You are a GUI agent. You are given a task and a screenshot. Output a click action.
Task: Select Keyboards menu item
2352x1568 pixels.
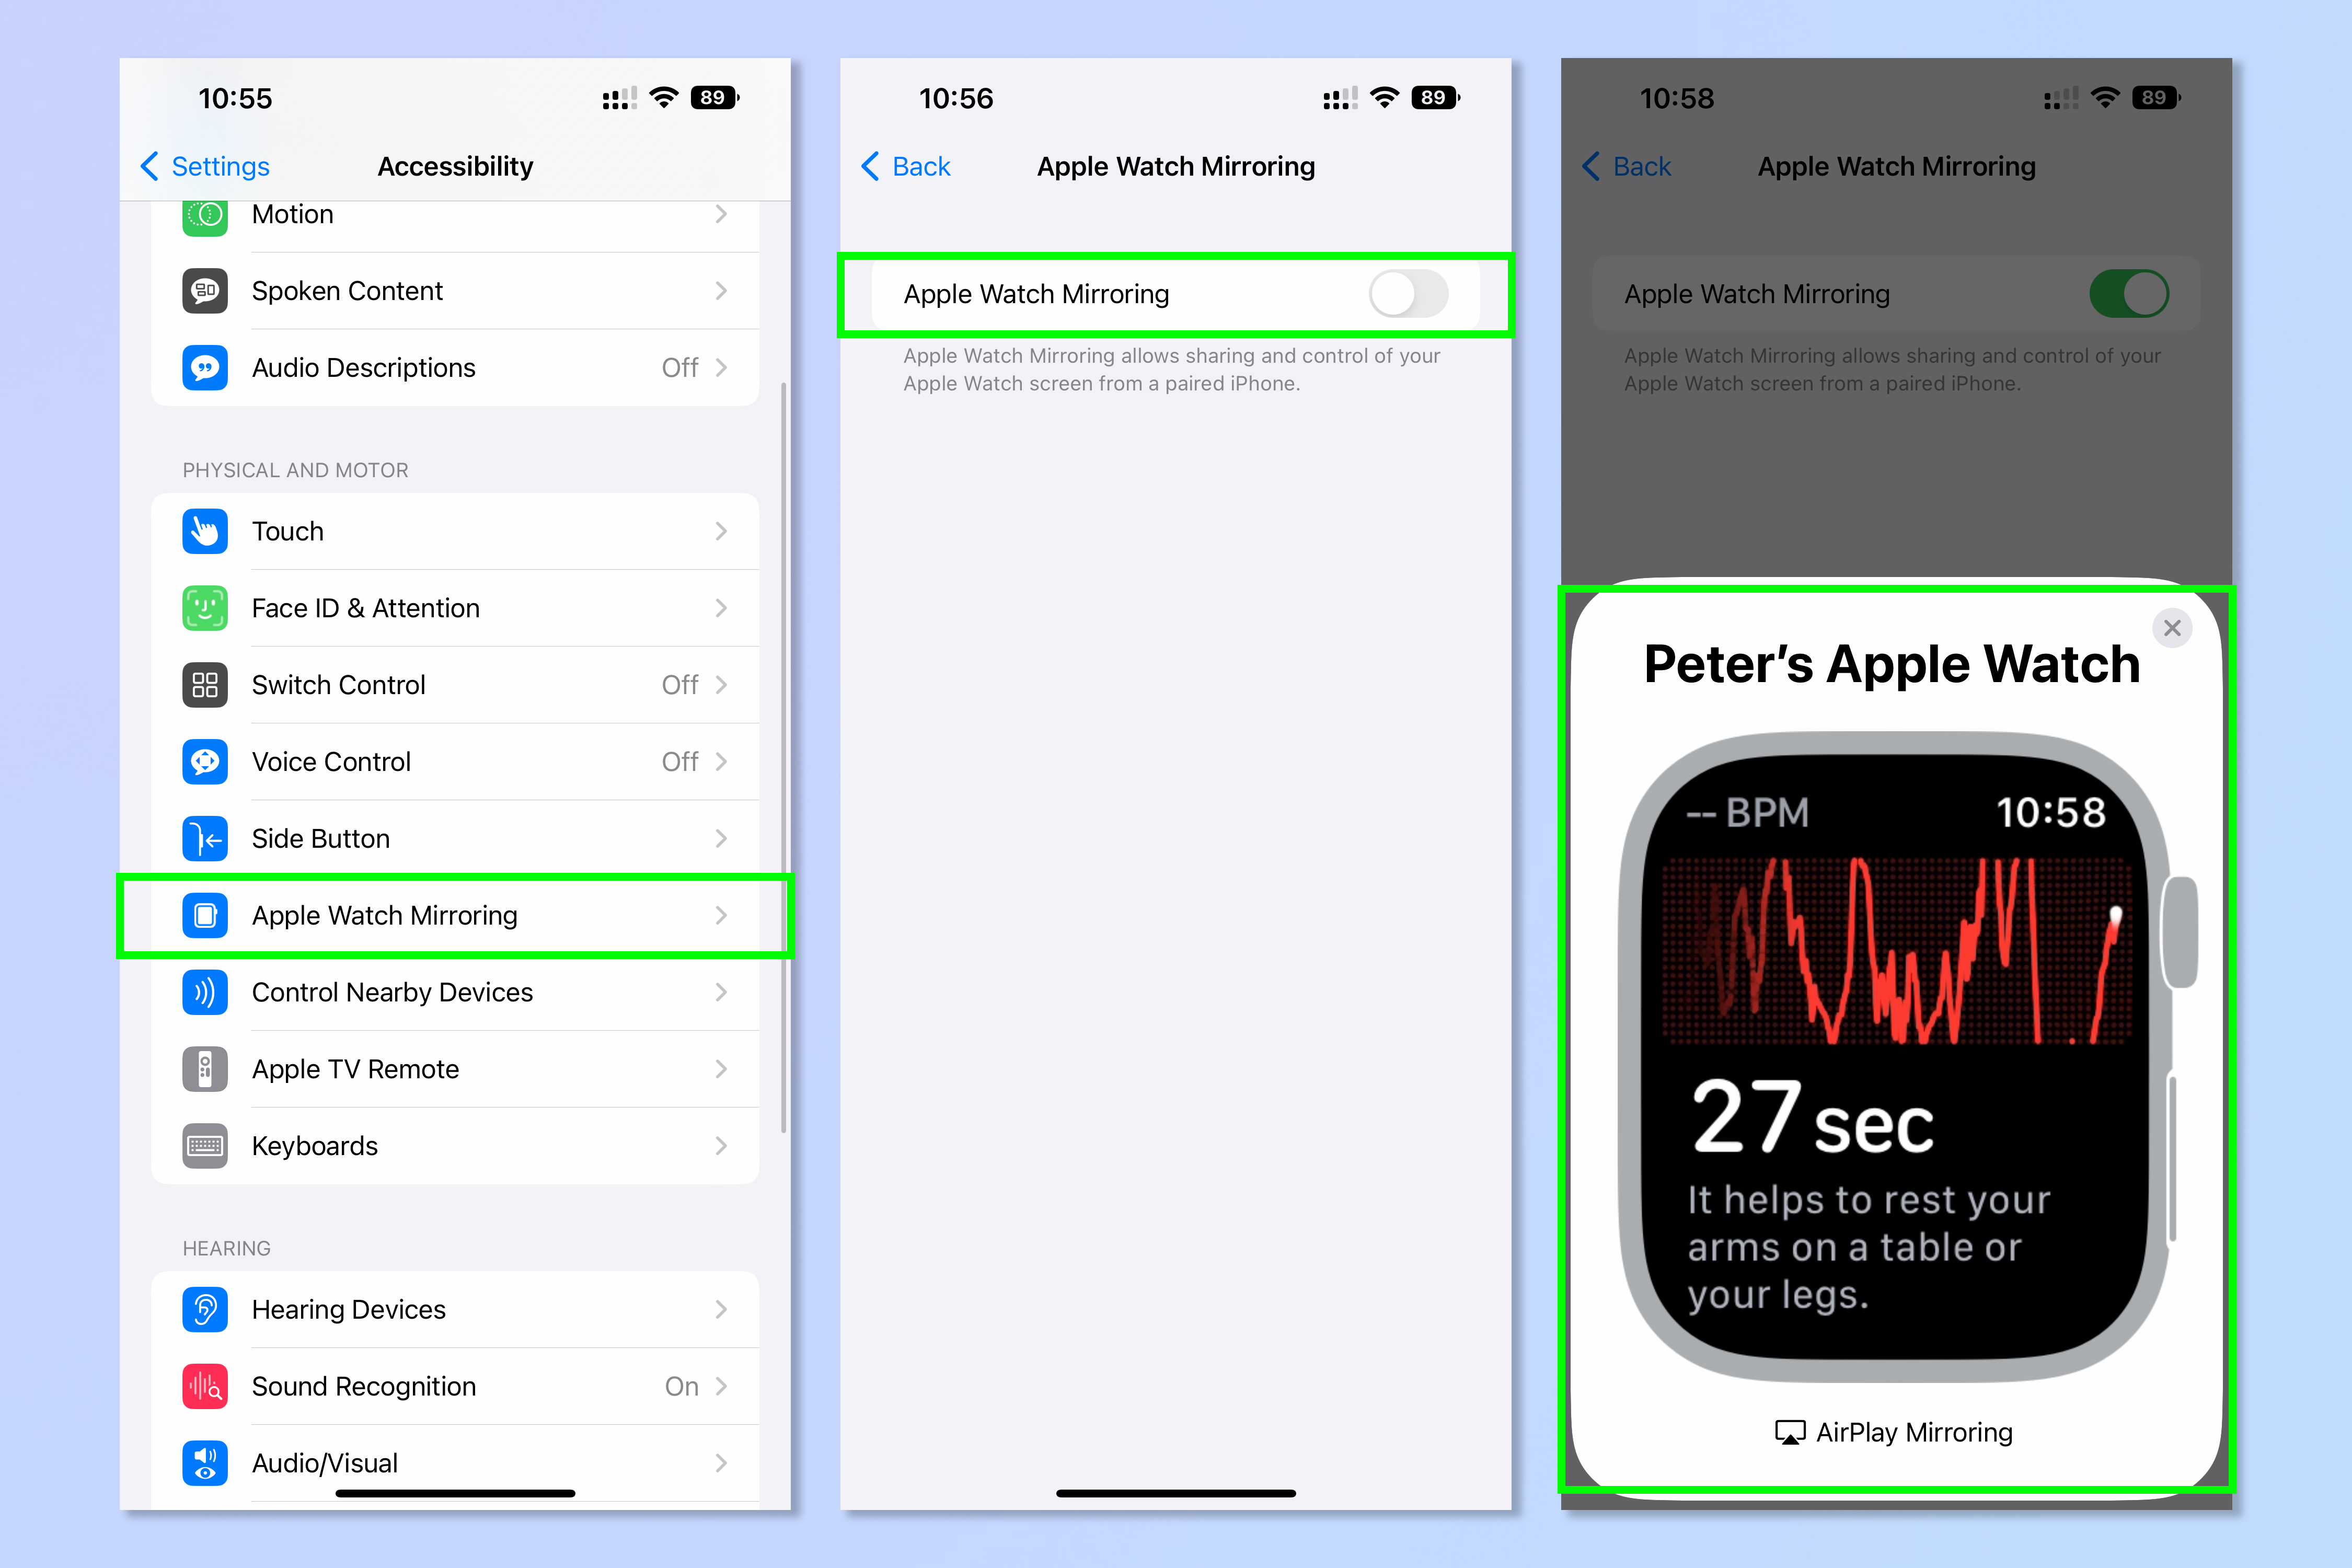pyautogui.click(x=460, y=1146)
